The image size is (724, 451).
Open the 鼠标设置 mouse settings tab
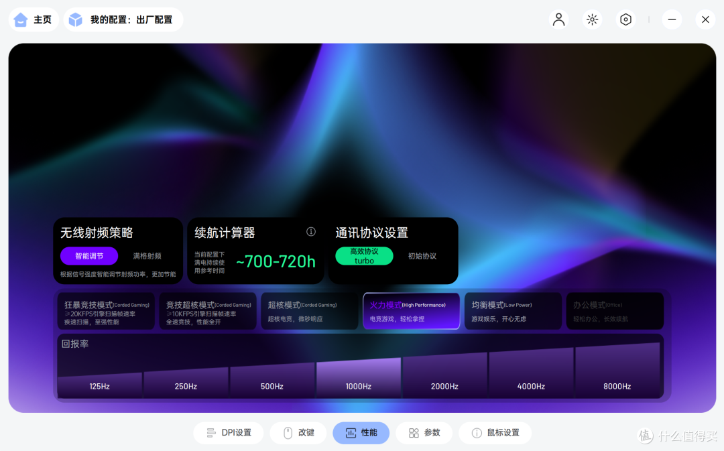(495, 432)
